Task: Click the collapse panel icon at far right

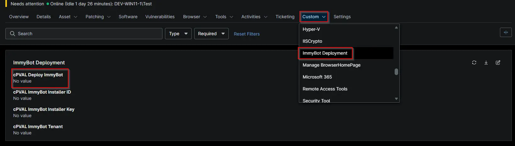Action: [x=506, y=32]
